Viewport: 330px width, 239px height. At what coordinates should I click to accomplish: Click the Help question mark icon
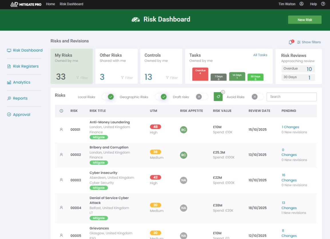(323, 4)
